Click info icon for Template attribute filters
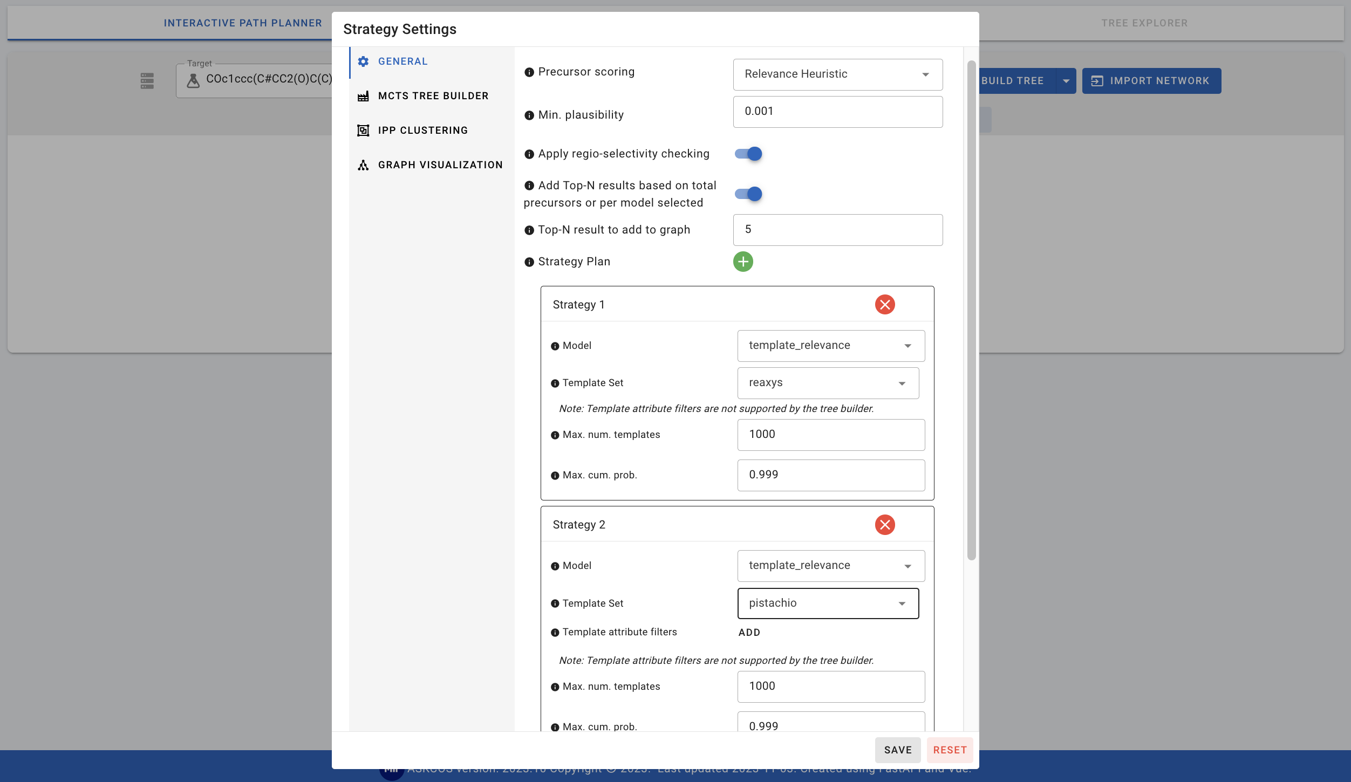This screenshot has height=782, width=1351. tap(555, 633)
